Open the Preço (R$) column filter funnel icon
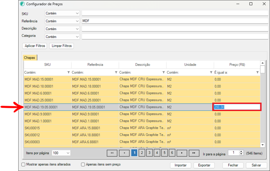270x171 pixels. tap(258, 72)
